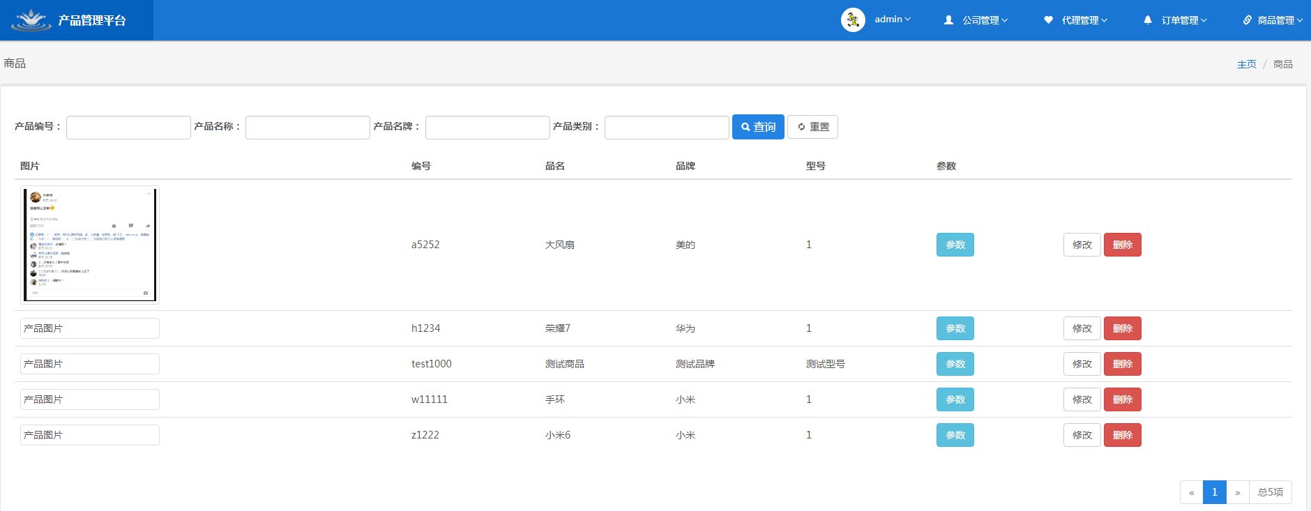This screenshot has width=1311, height=511.
Task: Click into the 产品类别 filter field
Action: [x=667, y=128]
